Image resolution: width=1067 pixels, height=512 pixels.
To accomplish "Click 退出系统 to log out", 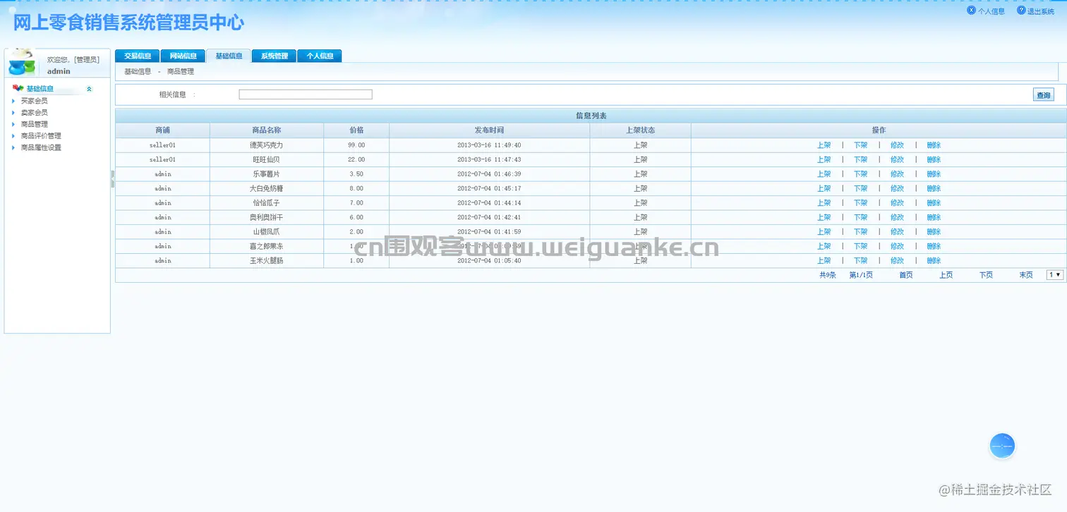I will click(1040, 11).
